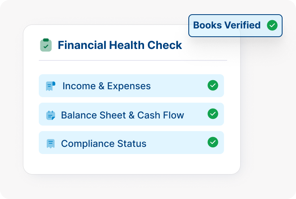Viewport: 296px width, 199px height.
Task: Click the document icon for Compliance Status
Action: 50,144
